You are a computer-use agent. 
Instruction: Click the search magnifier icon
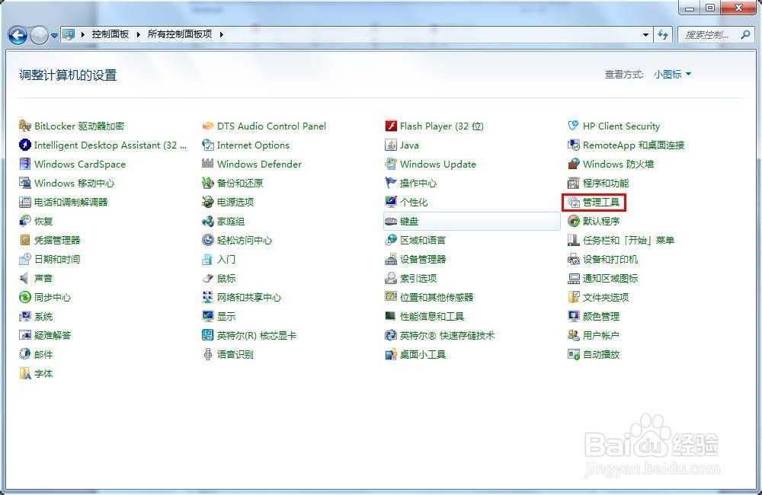pos(745,34)
